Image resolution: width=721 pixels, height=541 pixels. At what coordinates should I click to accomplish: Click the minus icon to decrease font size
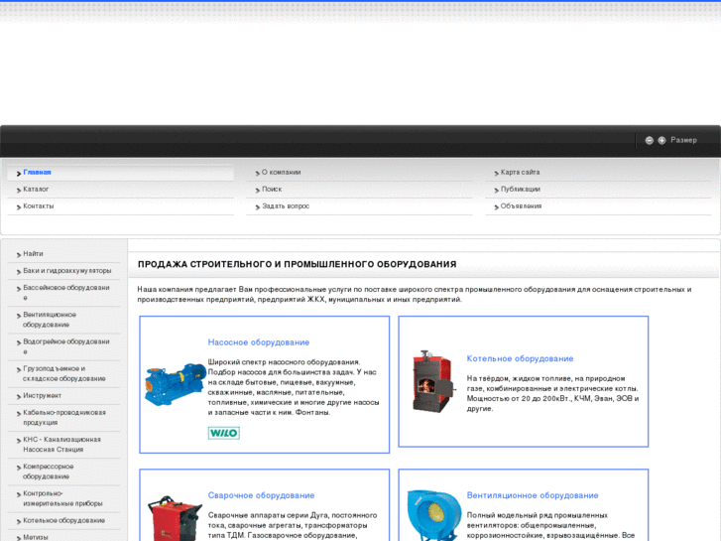click(649, 140)
